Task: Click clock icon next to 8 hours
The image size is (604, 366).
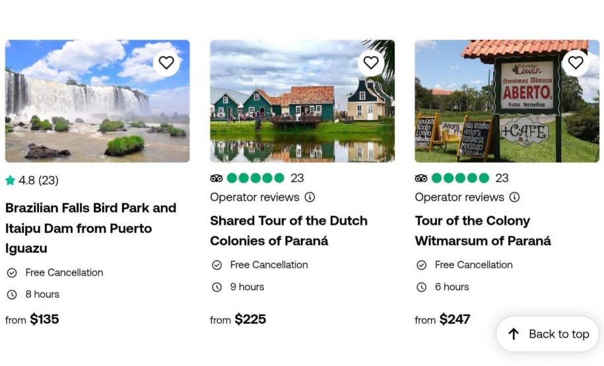Action: 12,295
